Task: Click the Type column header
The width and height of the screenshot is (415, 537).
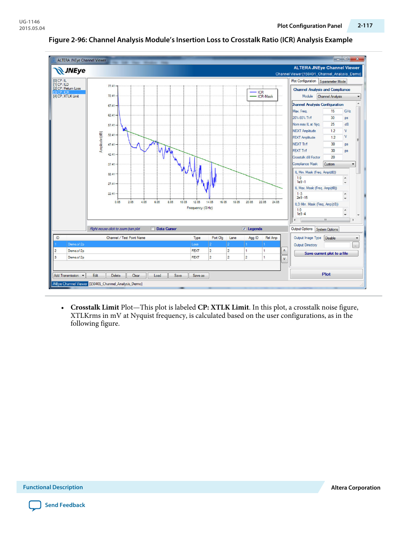Action: tap(197, 238)
